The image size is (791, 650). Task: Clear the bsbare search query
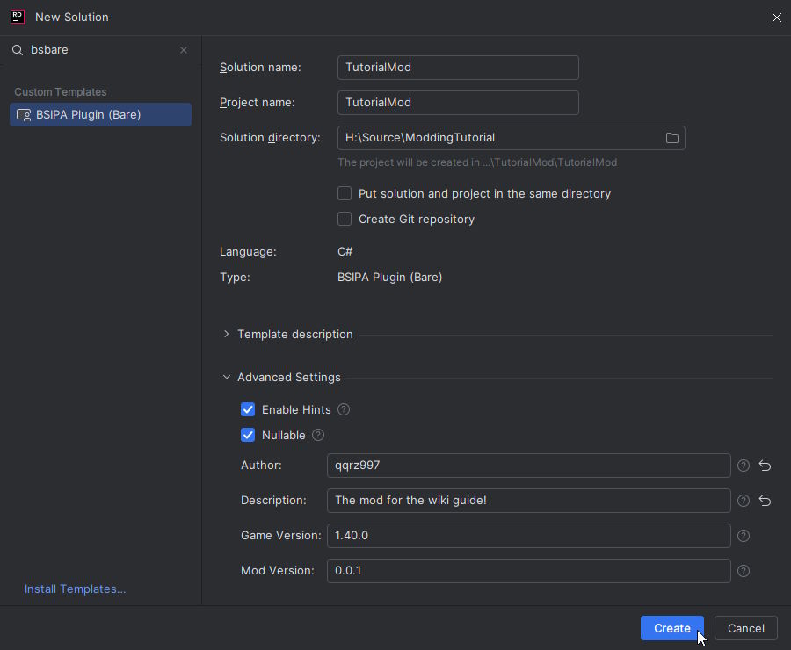(183, 50)
